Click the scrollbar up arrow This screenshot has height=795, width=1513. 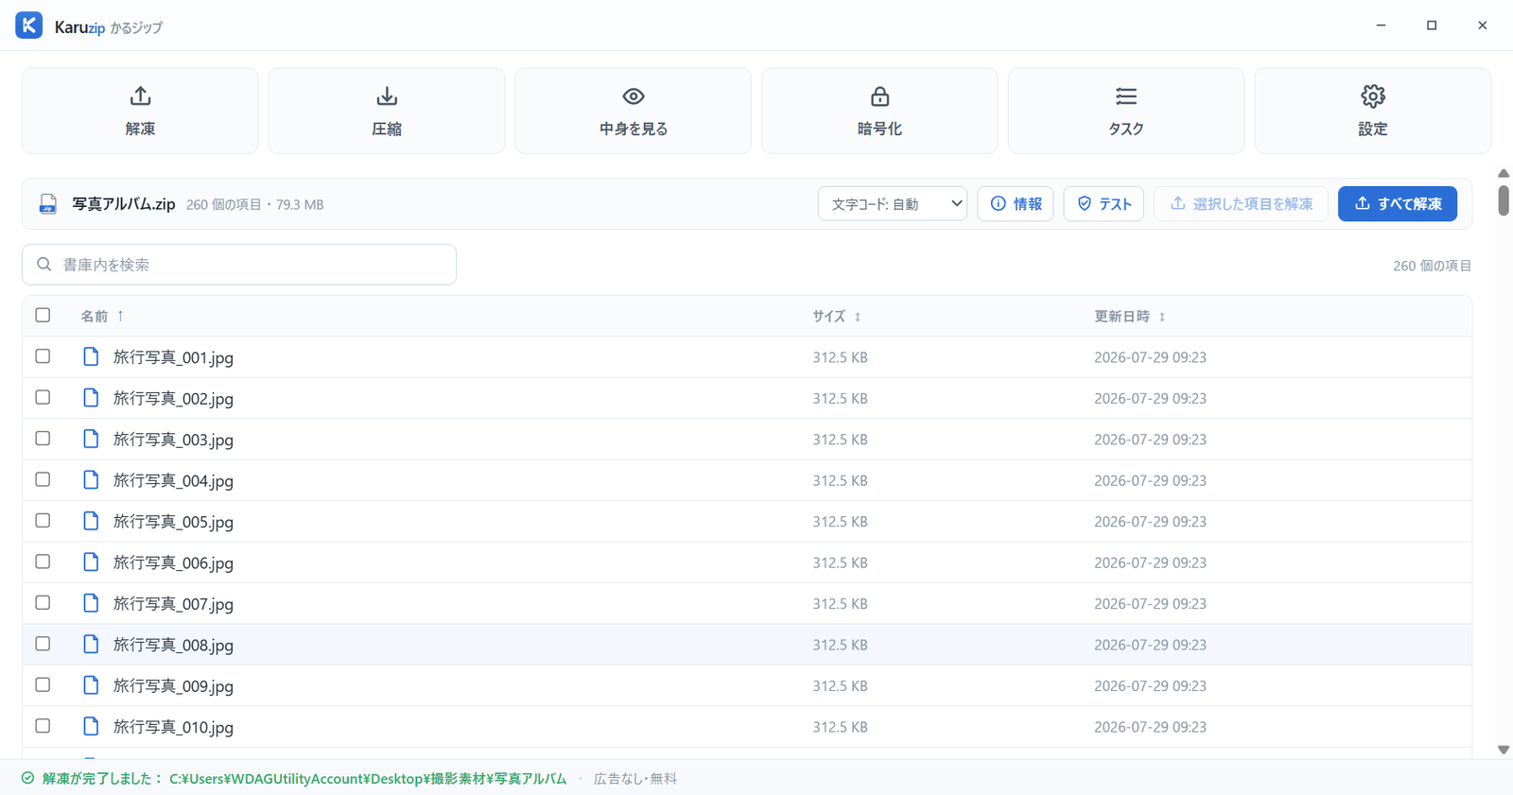(x=1504, y=173)
